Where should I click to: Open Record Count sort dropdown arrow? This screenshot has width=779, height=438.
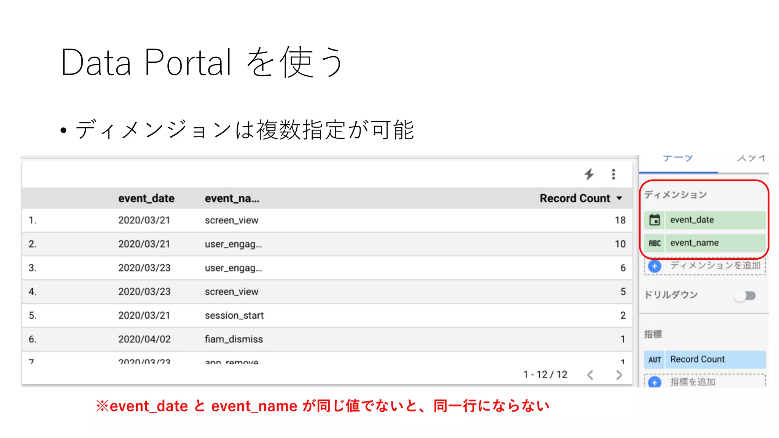point(619,198)
